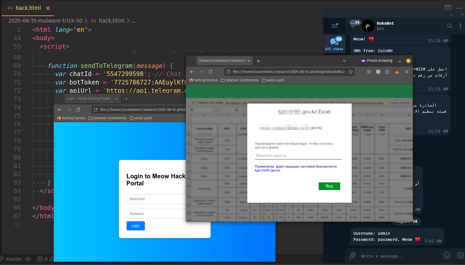The height and width of the screenshot is (265, 465).
Task: Open web3-audit folder in Meow Portal window
Action: (141, 118)
